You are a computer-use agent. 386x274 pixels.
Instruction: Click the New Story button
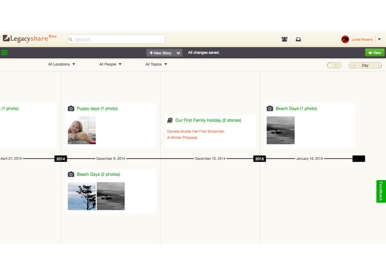click(x=161, y=53)
